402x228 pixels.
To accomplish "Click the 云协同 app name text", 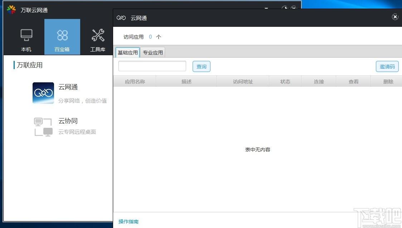I will point(68,121).
